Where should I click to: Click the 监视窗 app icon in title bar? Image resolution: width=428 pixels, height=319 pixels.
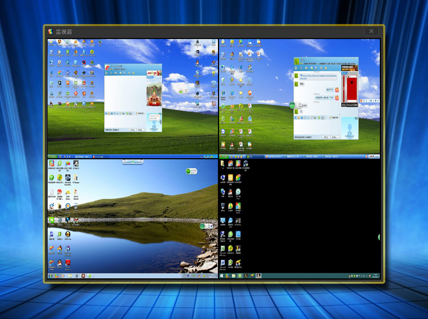[51, 32]
